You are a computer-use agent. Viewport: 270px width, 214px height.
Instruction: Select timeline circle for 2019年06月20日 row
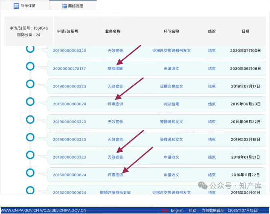[x=30, y=101]
